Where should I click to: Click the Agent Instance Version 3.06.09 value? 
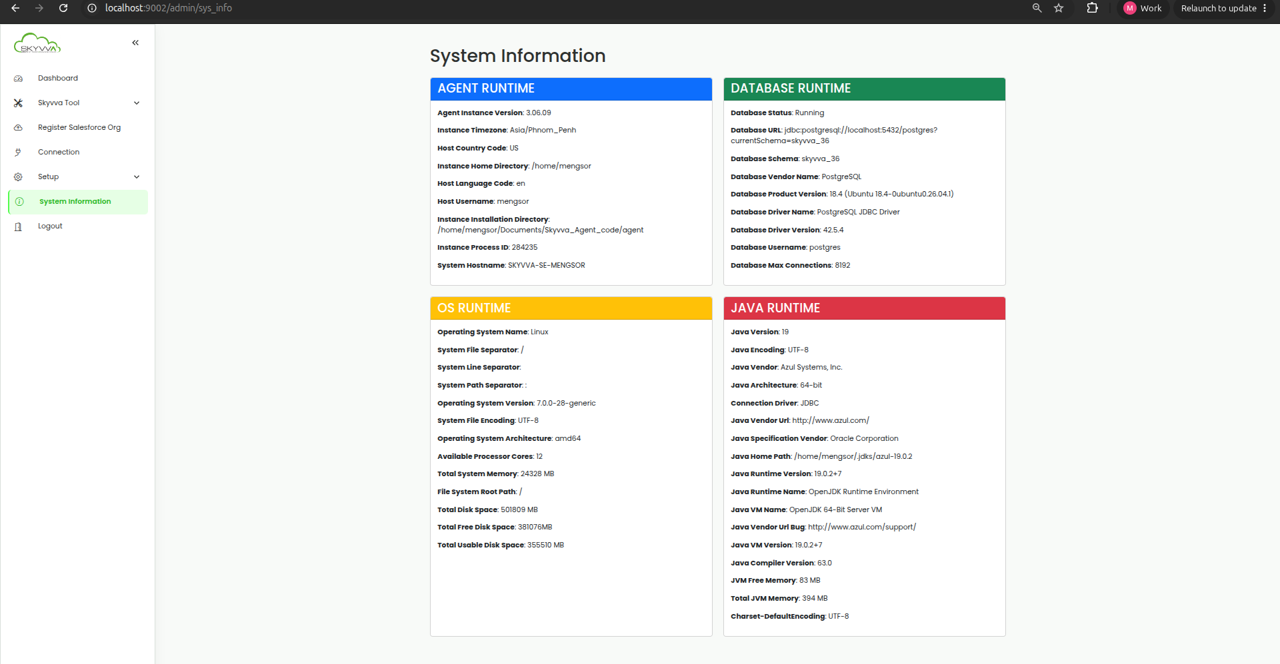[539, 113]
